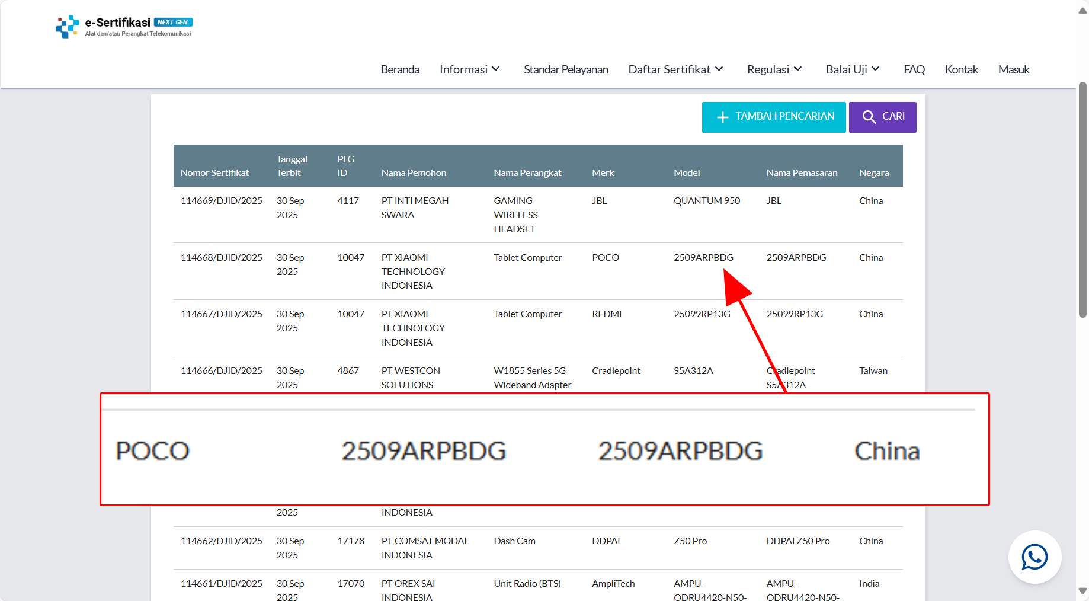Click the Nomor Sertifikat column header

(214, 172)
